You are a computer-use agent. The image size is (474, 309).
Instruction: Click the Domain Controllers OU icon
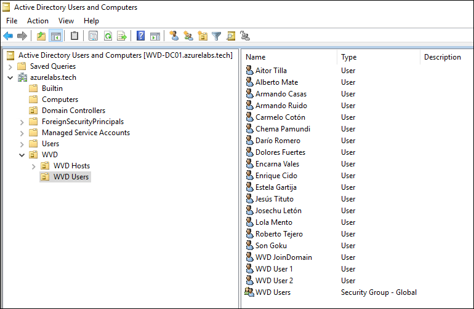(34, 111)
